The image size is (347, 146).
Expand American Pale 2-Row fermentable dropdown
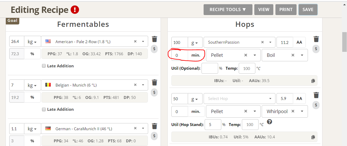tap(143, 42)
